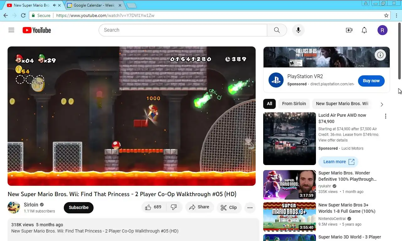
Task: Open the Lucid Air ad thumbnail
Action: click(x=290, y=139)
